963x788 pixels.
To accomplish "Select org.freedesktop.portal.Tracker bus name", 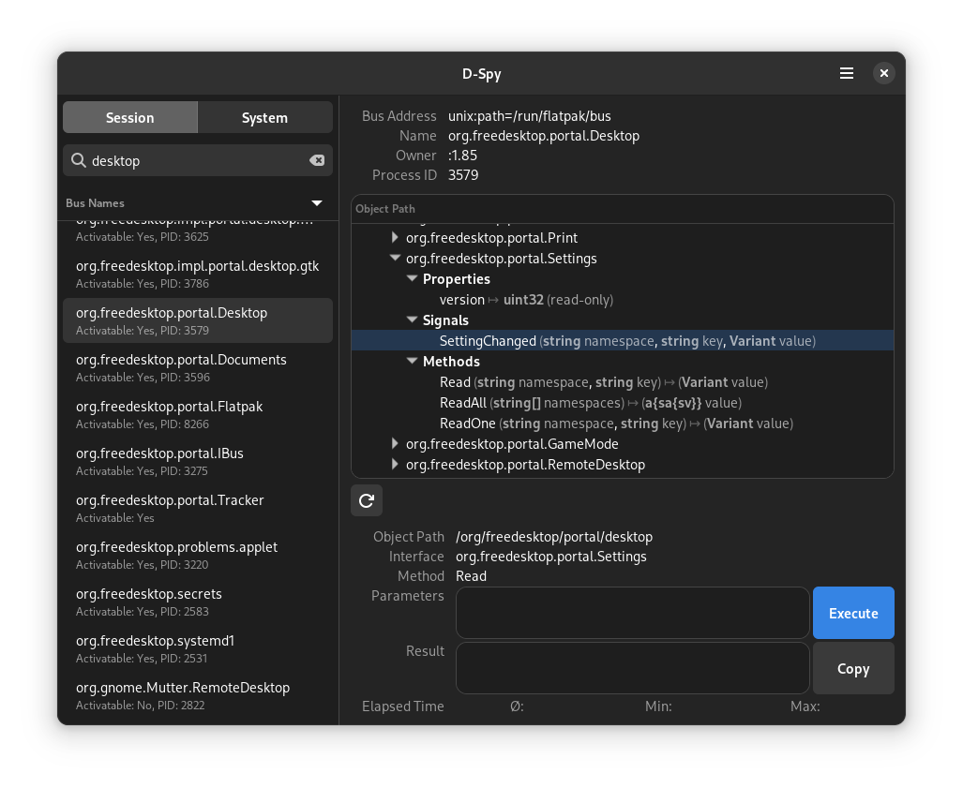I will [x=198, y=508].
